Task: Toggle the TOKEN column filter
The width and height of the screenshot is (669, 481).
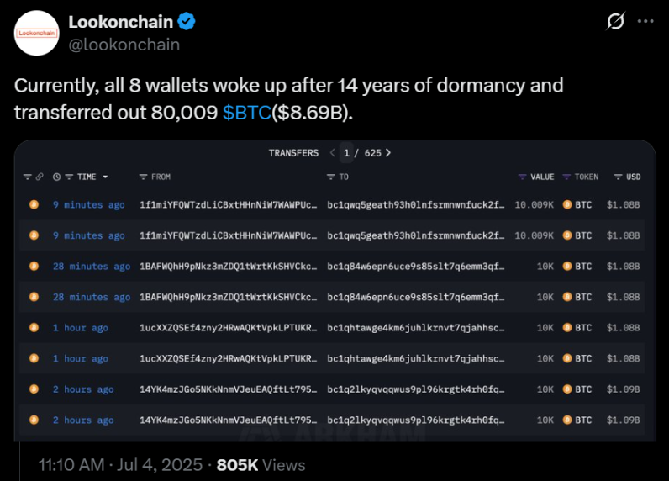Action: pyautogui.click(x=566, y=177)
